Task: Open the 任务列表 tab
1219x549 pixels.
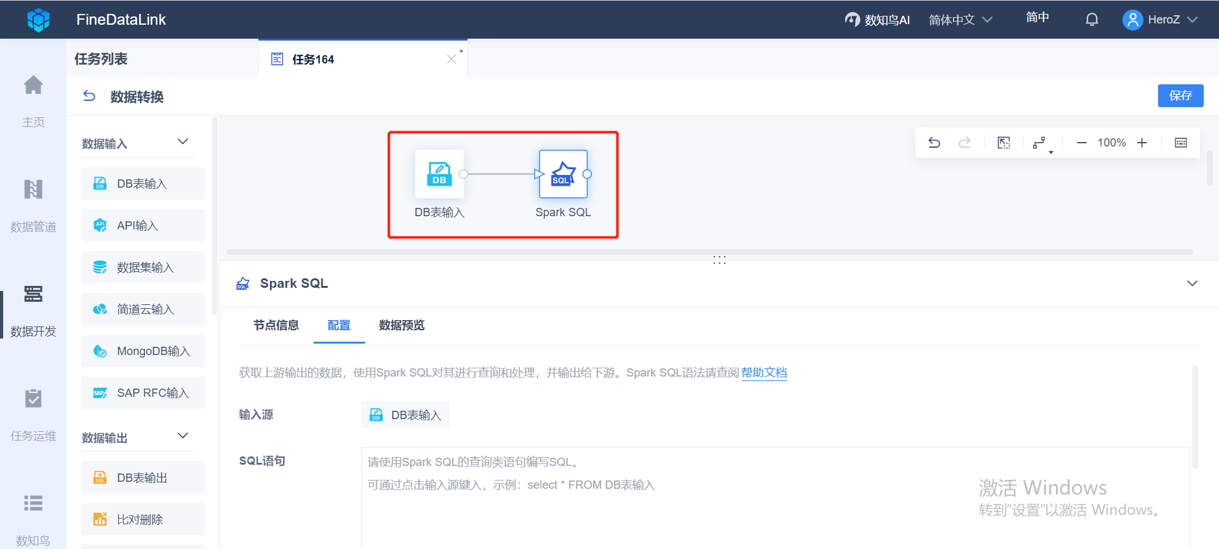Action: point(101,59)
